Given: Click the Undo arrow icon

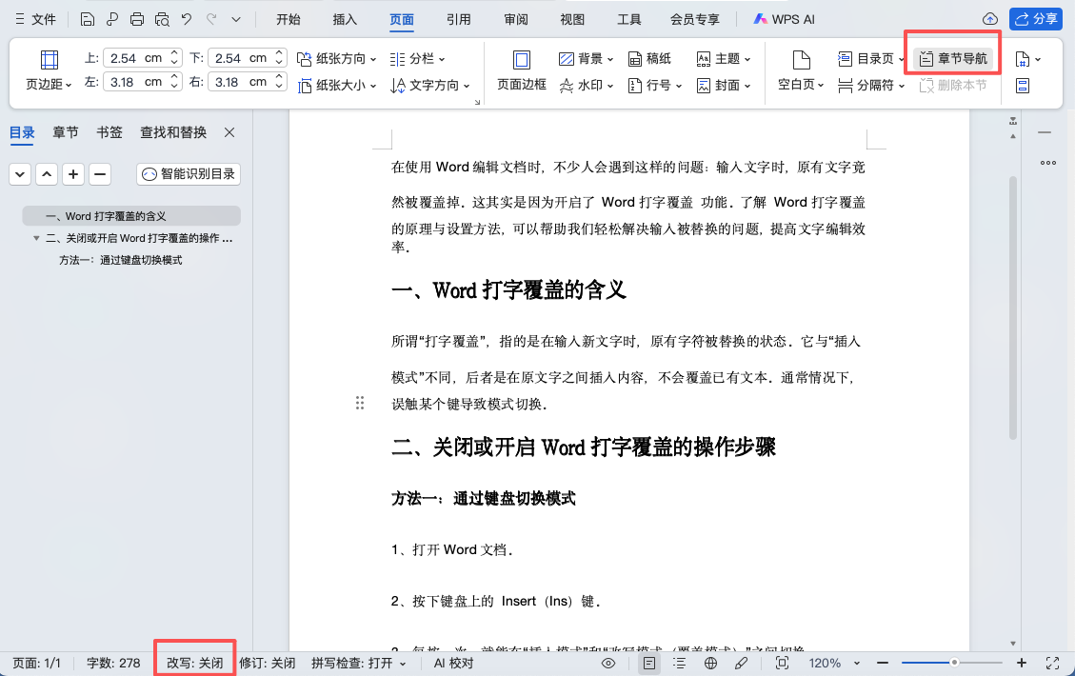Looking at the screenshot, I should pos(187,19).
